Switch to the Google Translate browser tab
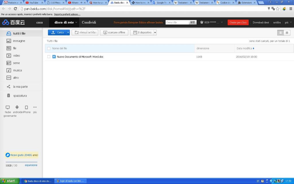Image resolution: width=294 pixels, height=184 pixels. [162, 3]
